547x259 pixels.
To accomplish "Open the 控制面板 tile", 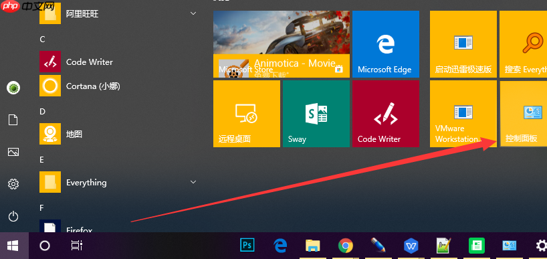I will tap(524, 114).
